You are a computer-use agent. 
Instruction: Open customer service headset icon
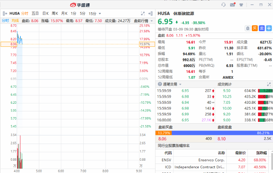[223, 5]
